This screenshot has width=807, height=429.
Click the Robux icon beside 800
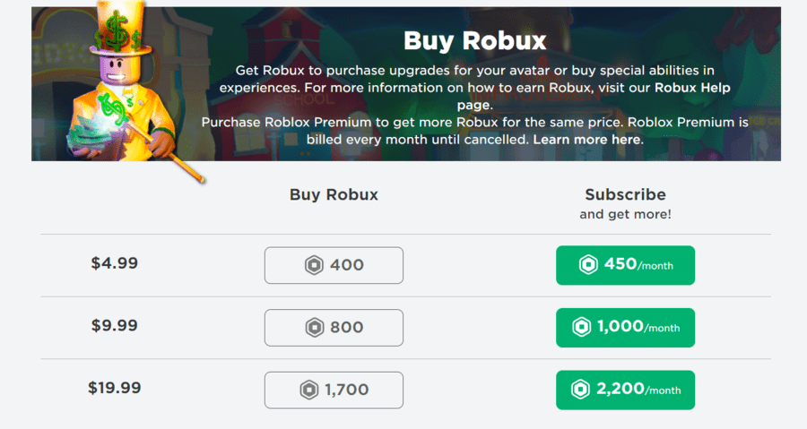[315, 327]
